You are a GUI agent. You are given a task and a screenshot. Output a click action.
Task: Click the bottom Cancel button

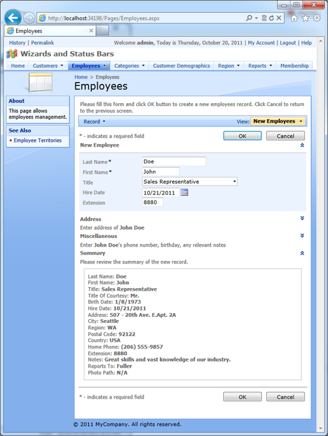285,397
